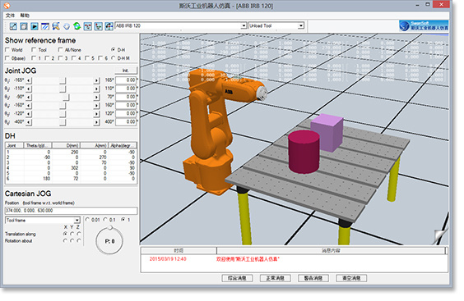
Task: Click the SwanSoft logo banner at top right
Action: point(424,26)
